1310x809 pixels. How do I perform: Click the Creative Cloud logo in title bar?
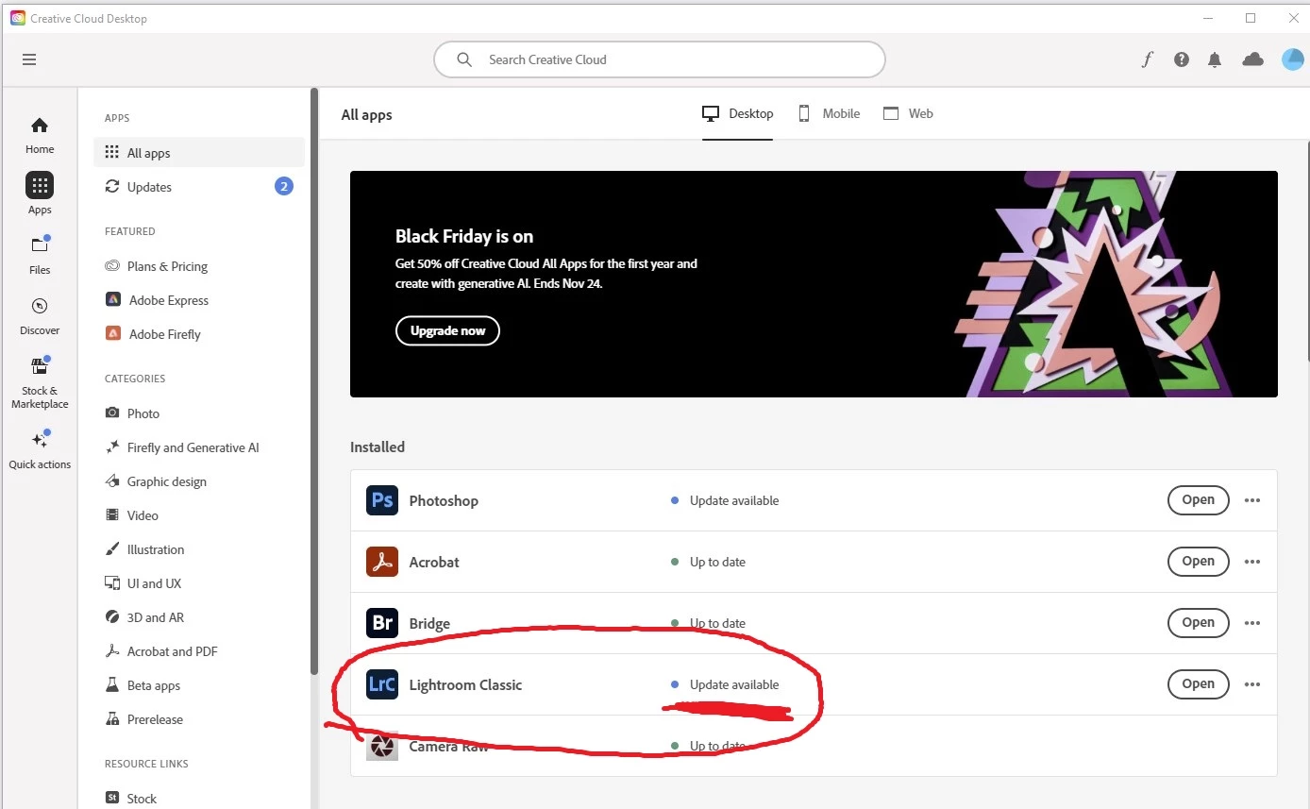point(17,18)
